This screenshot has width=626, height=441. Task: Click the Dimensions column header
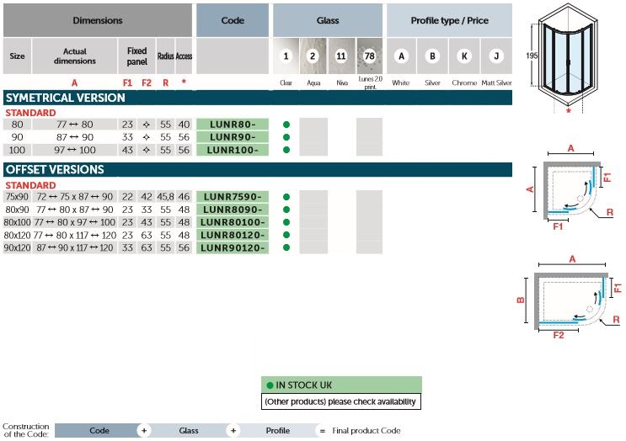pos(97,20)
